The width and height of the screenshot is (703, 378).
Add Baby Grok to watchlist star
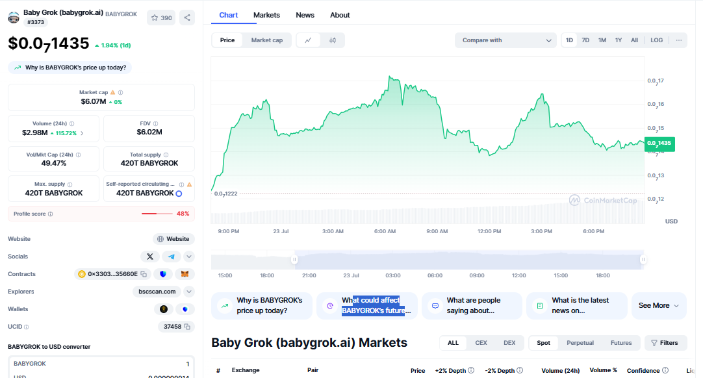coord(161,18)
